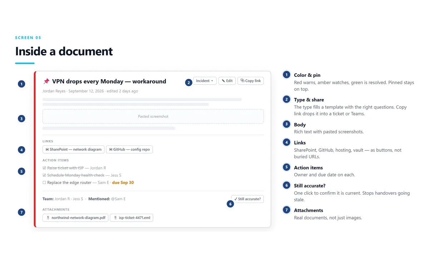This screenshot has height=268, width=429.
Task: Open the GitHub — config repo link
Action: [129, 149]
